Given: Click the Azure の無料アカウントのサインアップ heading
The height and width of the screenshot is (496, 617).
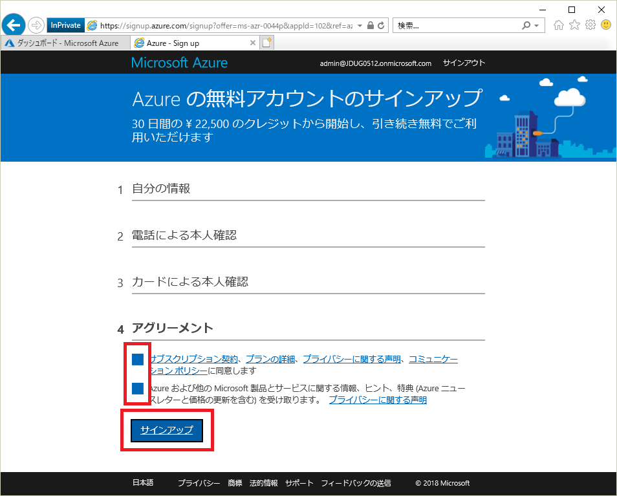Looking at the screenshot, I should click(x=307, y=98).
